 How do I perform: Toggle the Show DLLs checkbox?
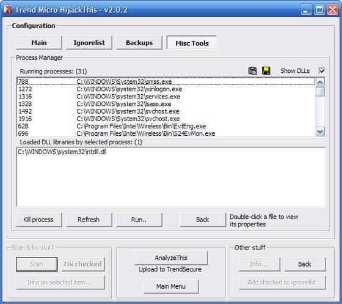[x=322, y=71]
